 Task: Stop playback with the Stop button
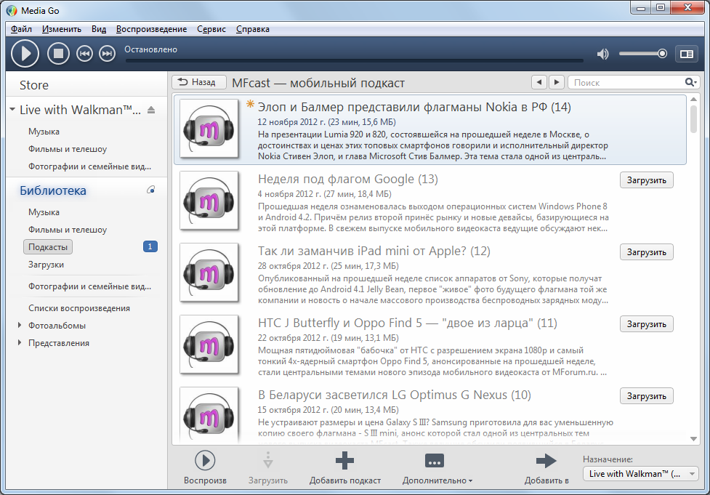point(58,54)
